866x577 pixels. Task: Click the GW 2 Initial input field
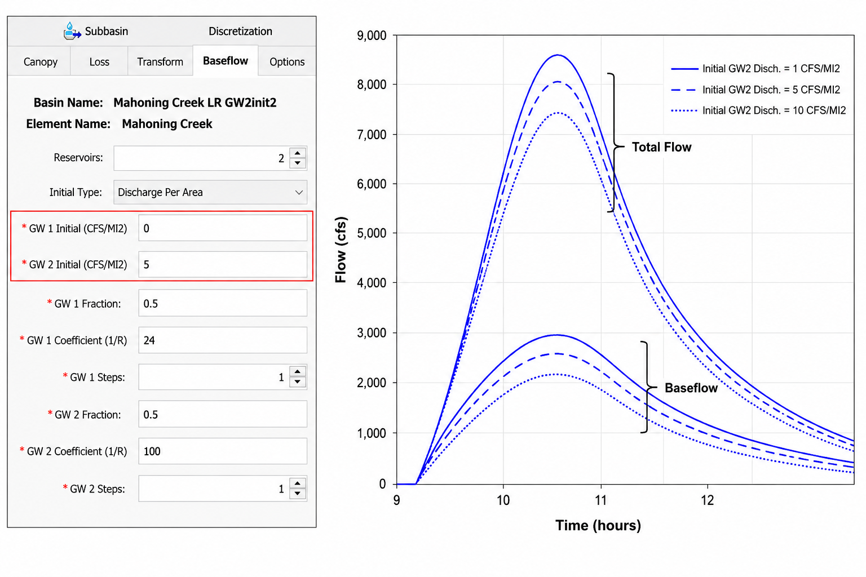click(223, 264)
